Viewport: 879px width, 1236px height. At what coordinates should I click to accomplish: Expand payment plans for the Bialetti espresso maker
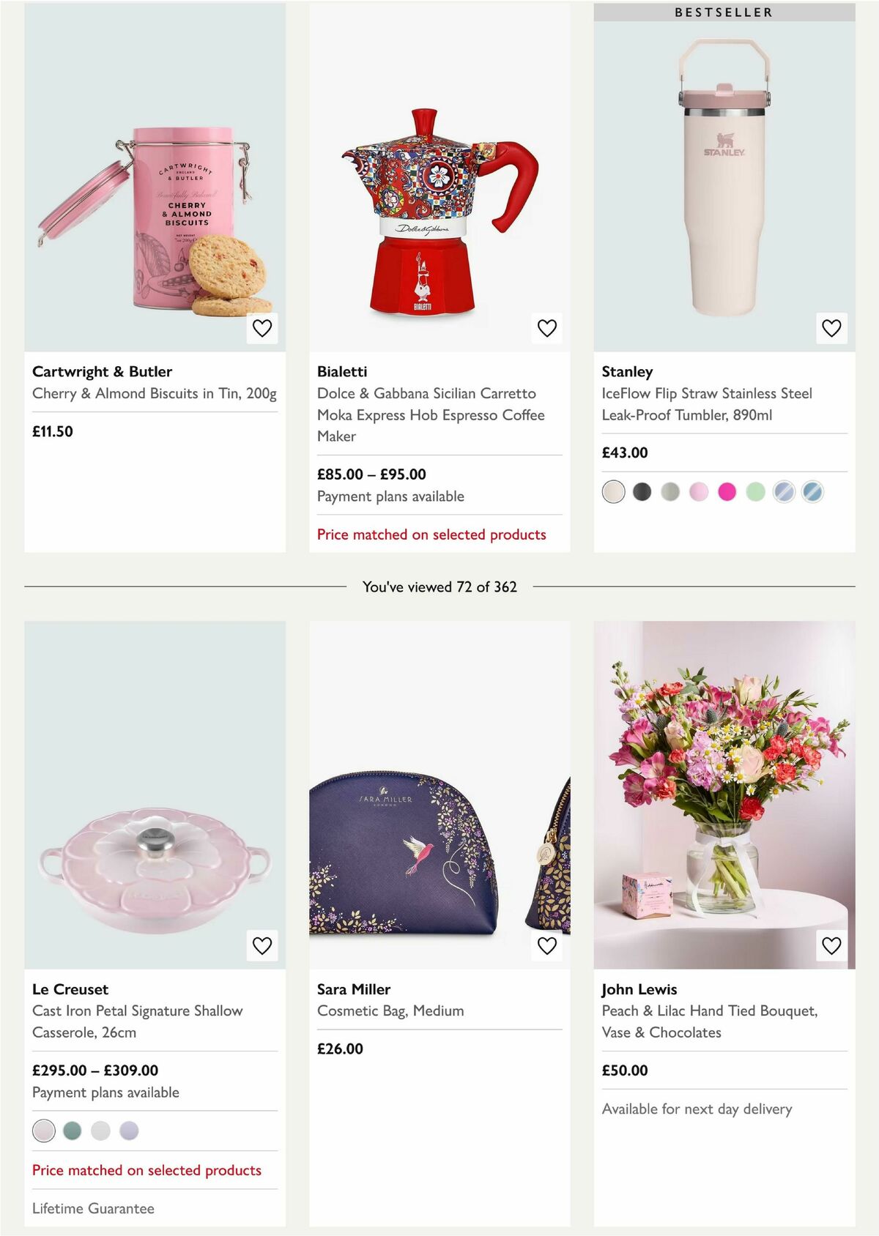coord(390,496)
